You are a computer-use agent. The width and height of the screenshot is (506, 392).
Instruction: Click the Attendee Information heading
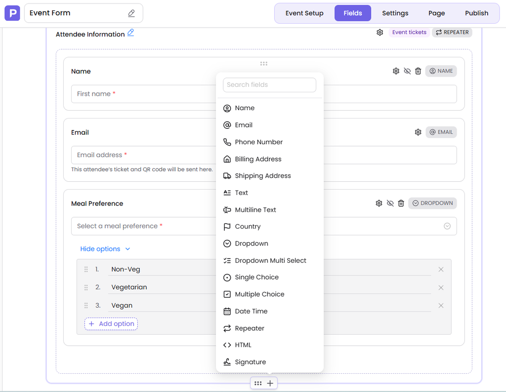point(90,34)
